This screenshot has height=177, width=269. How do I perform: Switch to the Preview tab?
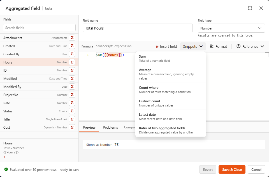coord(89,128)
